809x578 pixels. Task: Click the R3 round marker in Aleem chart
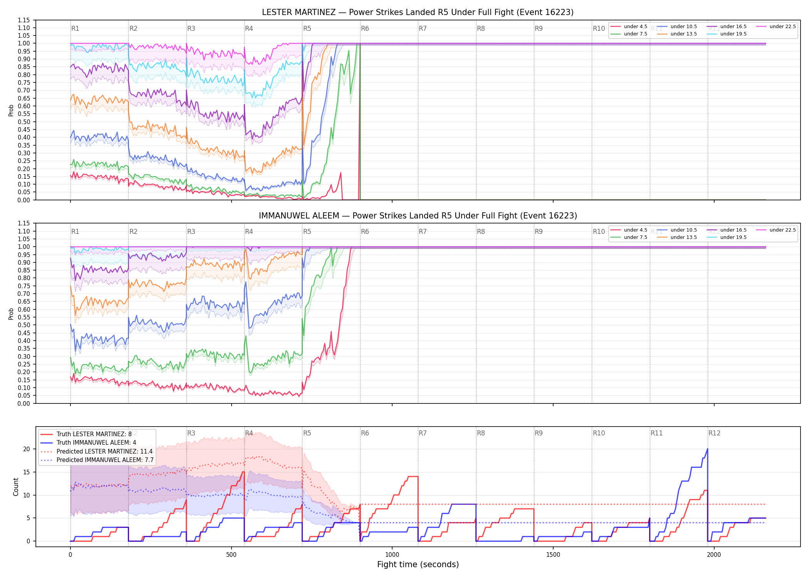tap(191, 232)
